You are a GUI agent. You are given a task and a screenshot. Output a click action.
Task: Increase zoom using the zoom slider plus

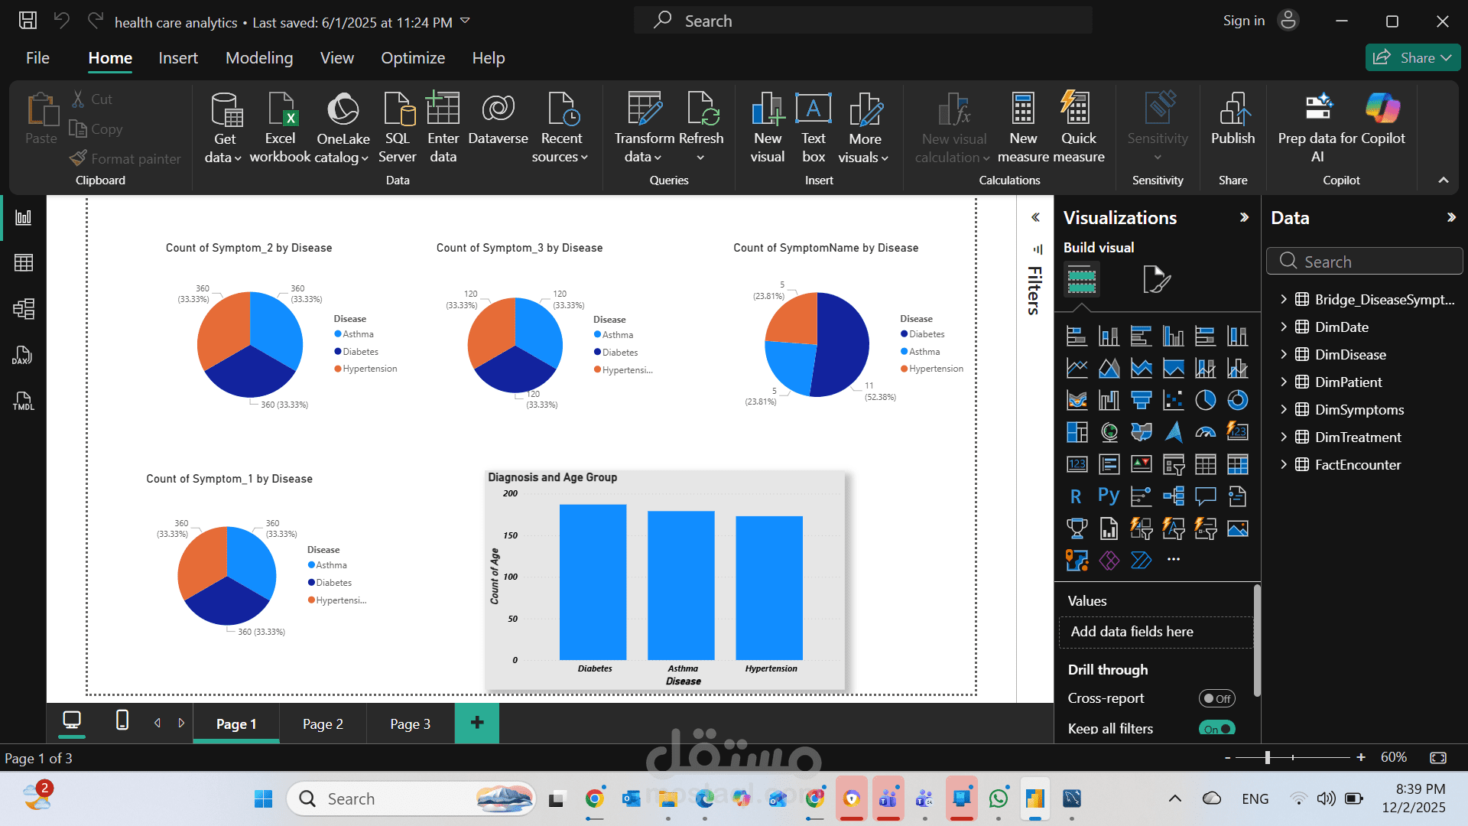coord(1360,757)
